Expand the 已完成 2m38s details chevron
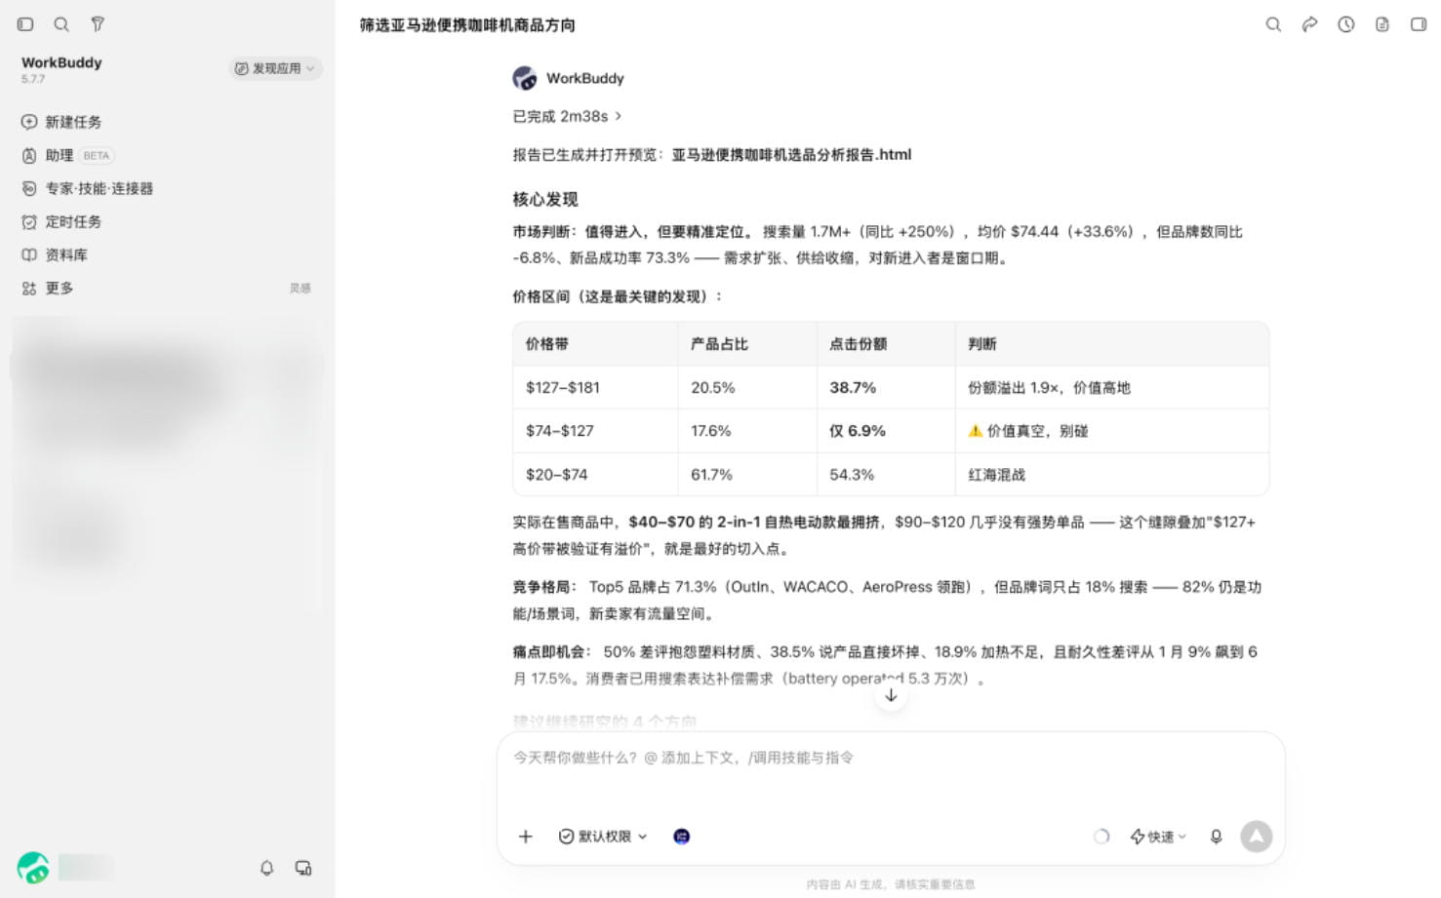 [618, 116]
